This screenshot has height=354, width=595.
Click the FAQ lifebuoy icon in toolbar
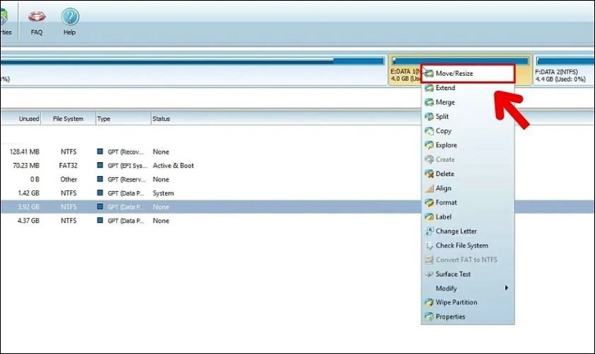click(x=36, y=17)
